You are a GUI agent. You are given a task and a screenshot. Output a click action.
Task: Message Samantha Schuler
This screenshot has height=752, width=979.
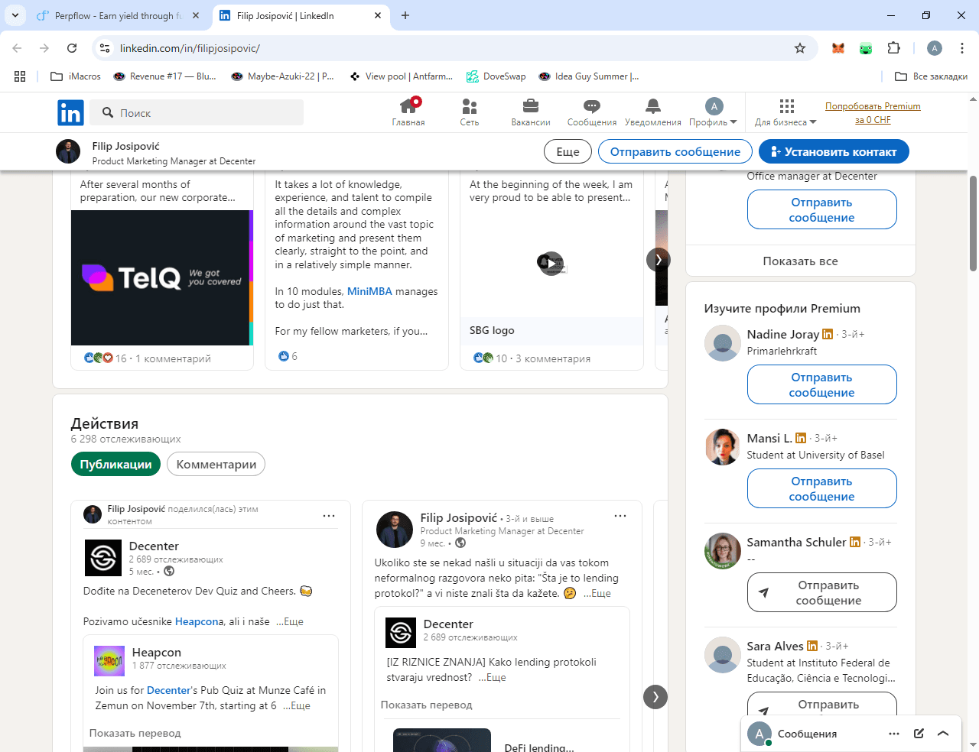[821, 592]
